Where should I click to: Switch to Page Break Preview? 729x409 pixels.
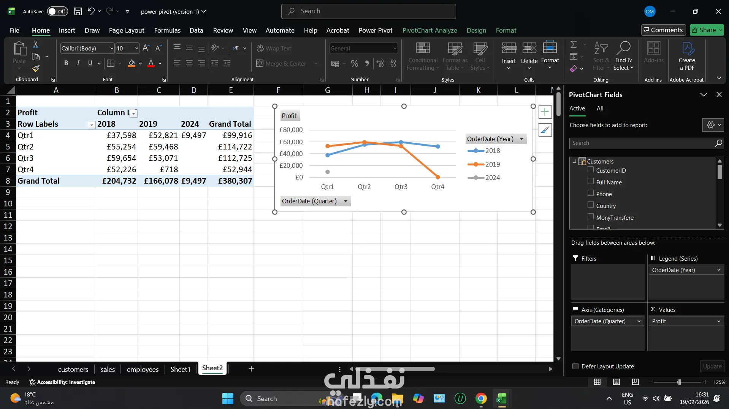click(635, 382)
